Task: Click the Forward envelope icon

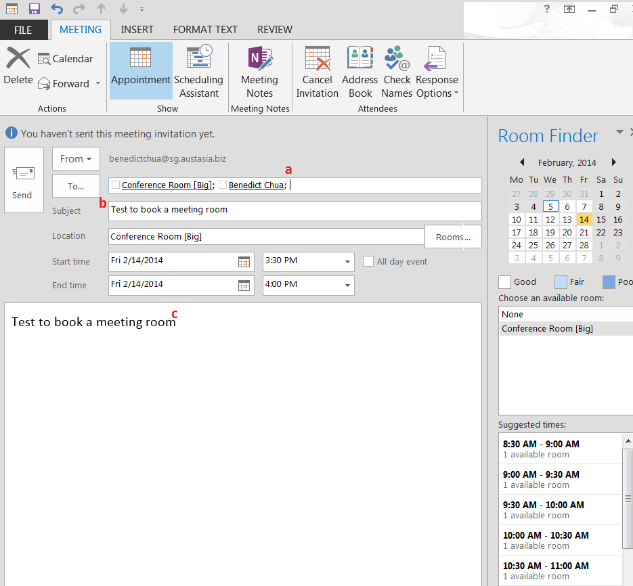Action: point(44,83)
